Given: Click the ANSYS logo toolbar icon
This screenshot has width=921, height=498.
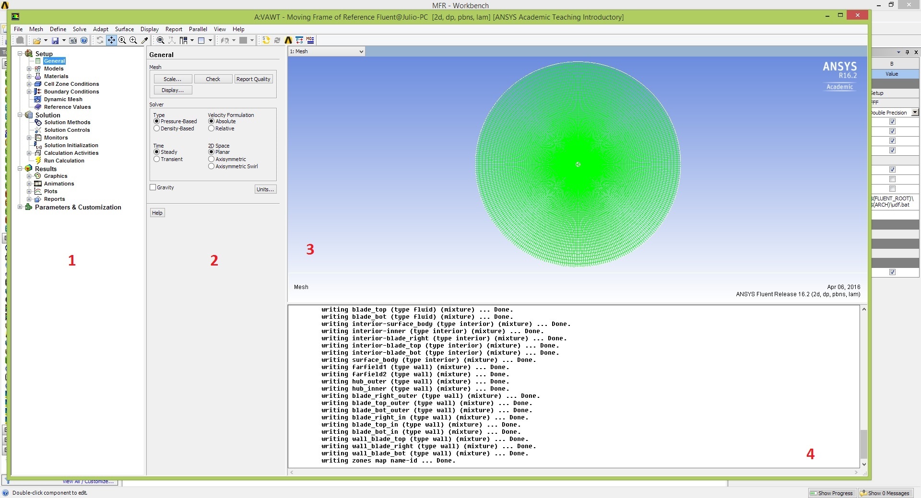Looking at the screenshot, I should click(x=288, y=40).
